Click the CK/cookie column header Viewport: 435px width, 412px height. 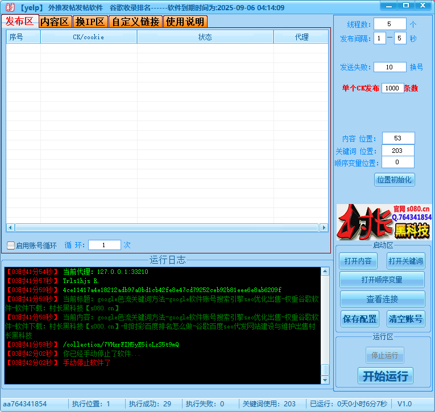click(x=89, y=37)
